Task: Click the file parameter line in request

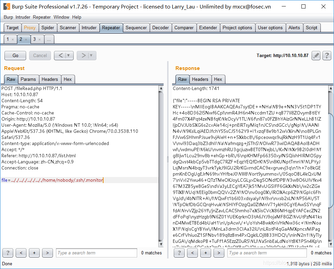Action: (x=79, y=180)
